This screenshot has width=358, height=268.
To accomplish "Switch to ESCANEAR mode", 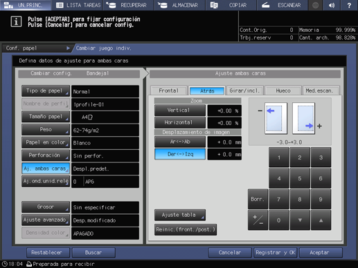I will (x=282, y=5).
